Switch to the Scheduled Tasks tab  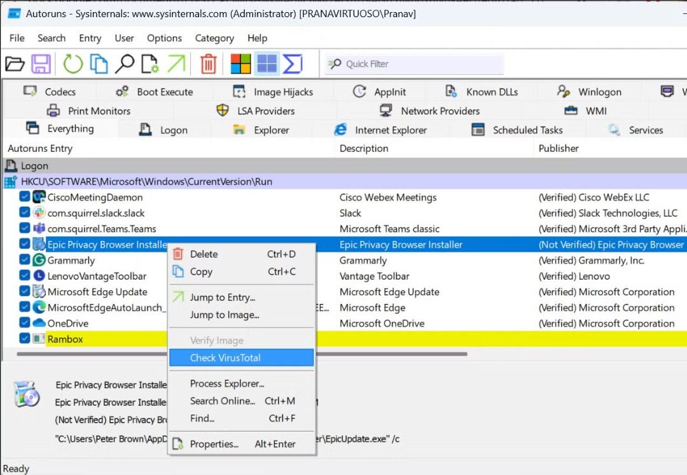tap(527, 130)
